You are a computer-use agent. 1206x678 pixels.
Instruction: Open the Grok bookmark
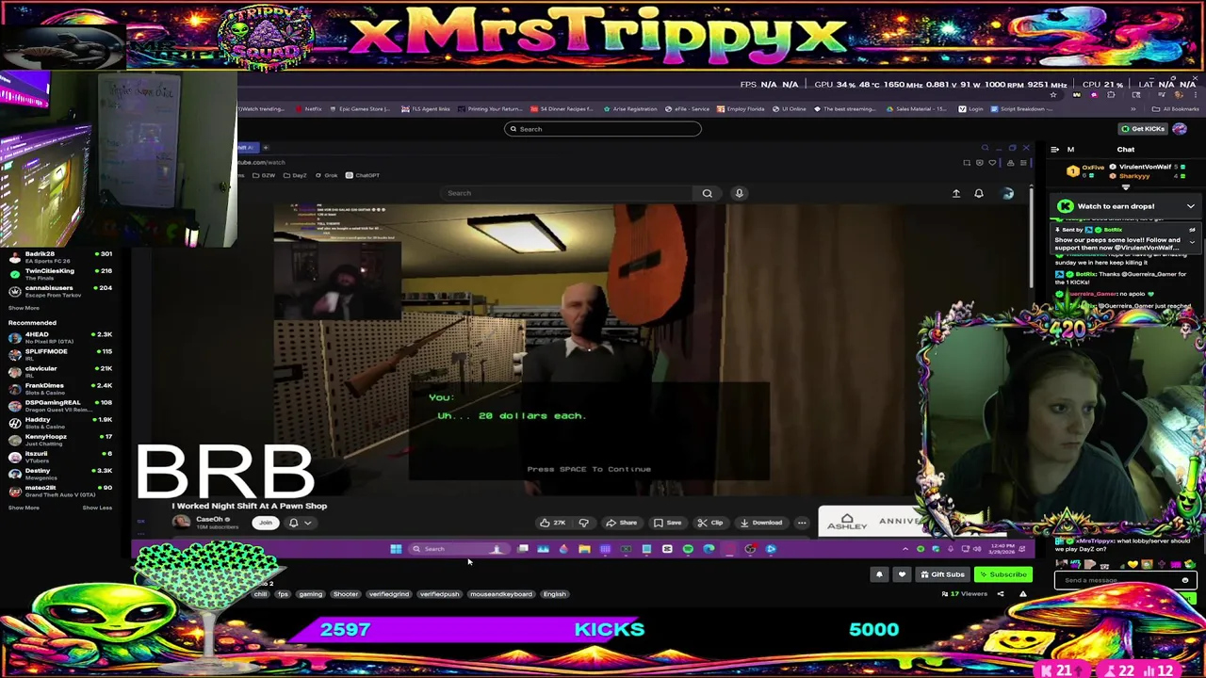326,175
